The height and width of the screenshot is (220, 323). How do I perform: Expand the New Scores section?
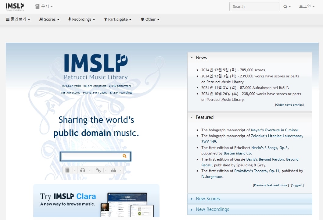pyautogui.click(x=250, y=199)
